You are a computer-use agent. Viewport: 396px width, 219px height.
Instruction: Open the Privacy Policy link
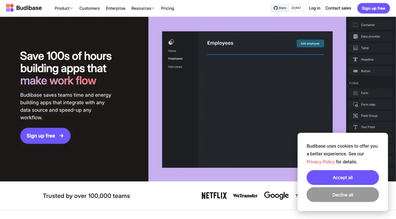tap(321, 162)
